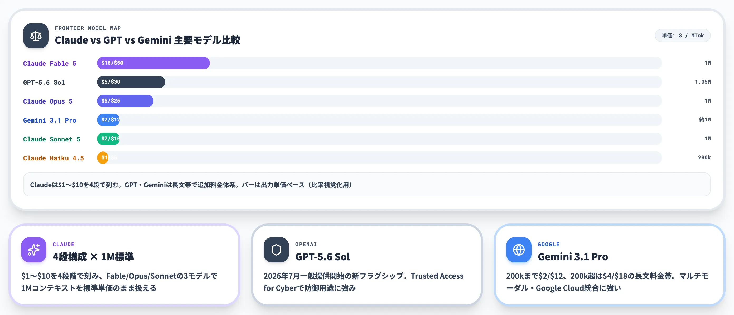Click the GPT-5.6 Sol card heading
Image resolution: width=734 pixels, height=315 pixels.
322,257
